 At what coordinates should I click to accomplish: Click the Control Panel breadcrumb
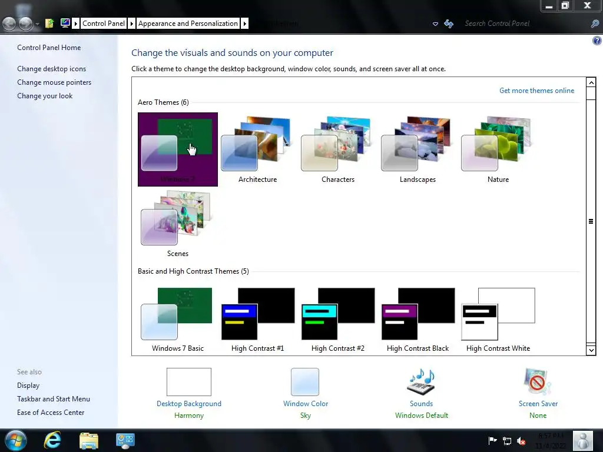[x=104, y=24]
